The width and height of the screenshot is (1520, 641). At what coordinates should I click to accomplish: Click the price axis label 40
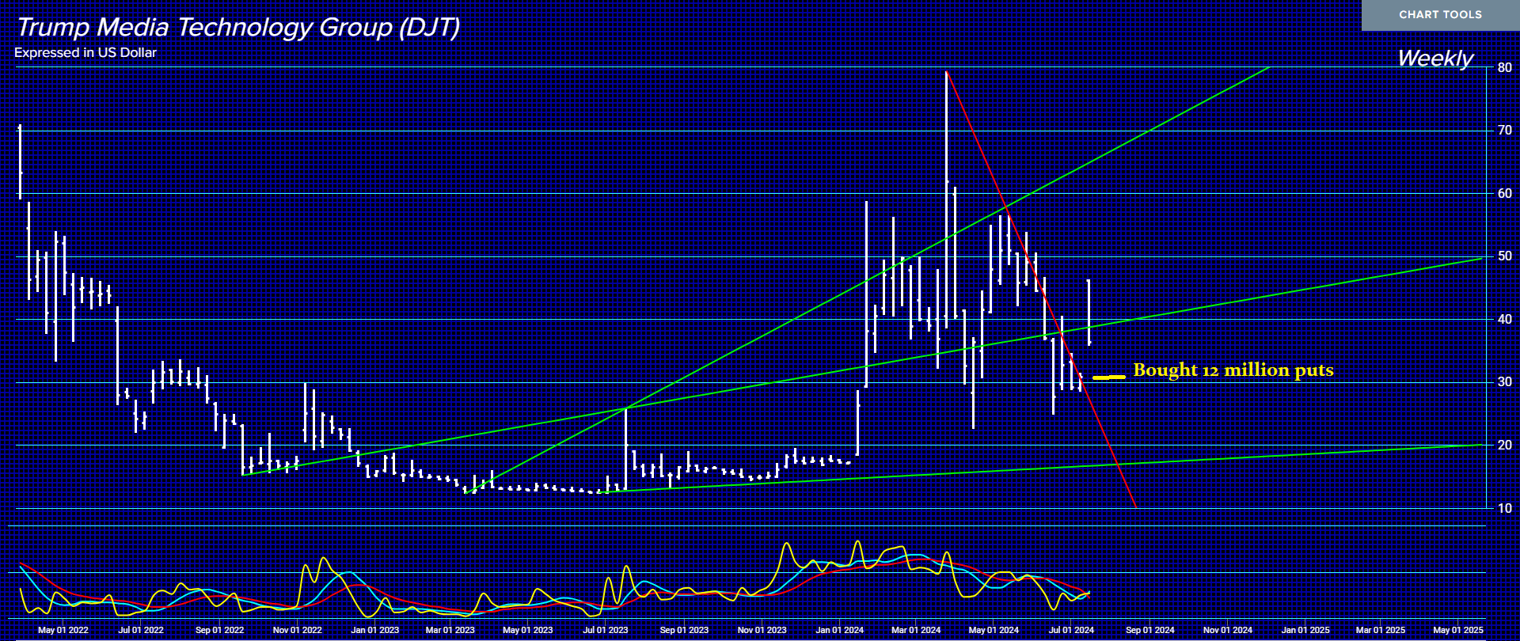coord(1504,320)
